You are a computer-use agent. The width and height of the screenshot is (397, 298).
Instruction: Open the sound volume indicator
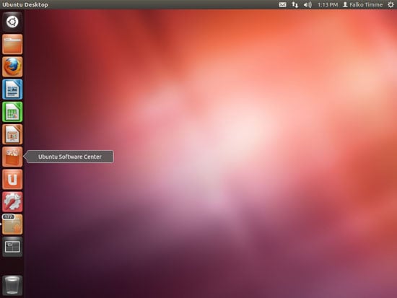coord(307,4)
